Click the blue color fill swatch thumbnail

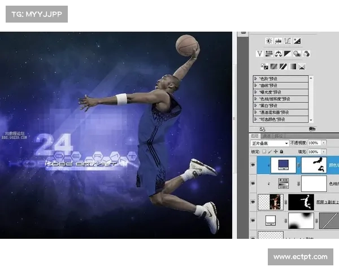click(x=283, y=165)
